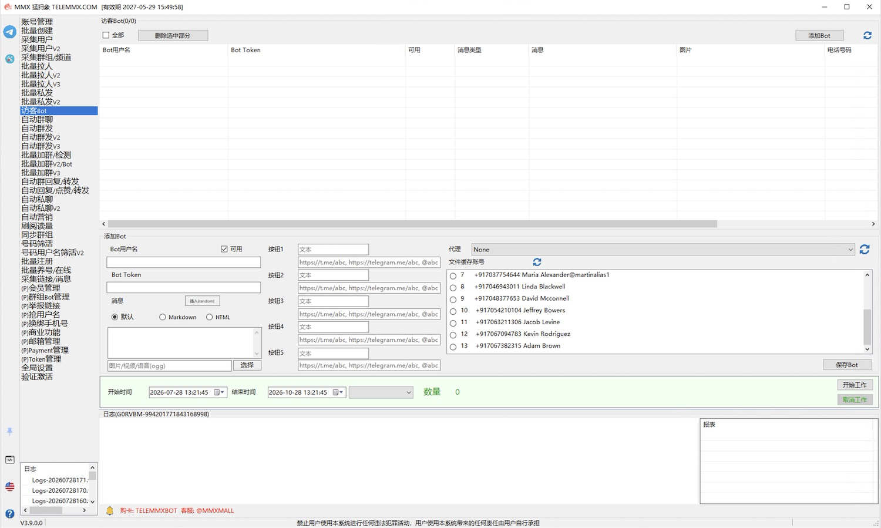
Task: Select the Linda Blackwell account radio
Action: click(453, 287)
